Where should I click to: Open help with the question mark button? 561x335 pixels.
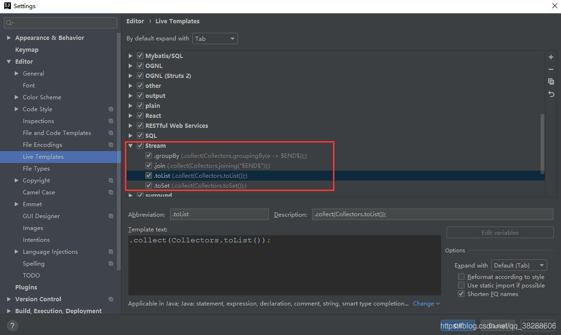click(x=12, y=325)
